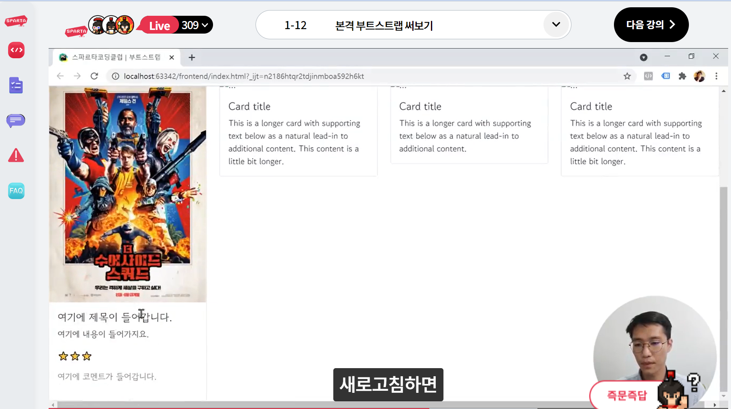The width and height of the screenshot is (731, 409).
Task: Click the circular dropdown icon in Chrome title bar
Action: tap(644, 57)
